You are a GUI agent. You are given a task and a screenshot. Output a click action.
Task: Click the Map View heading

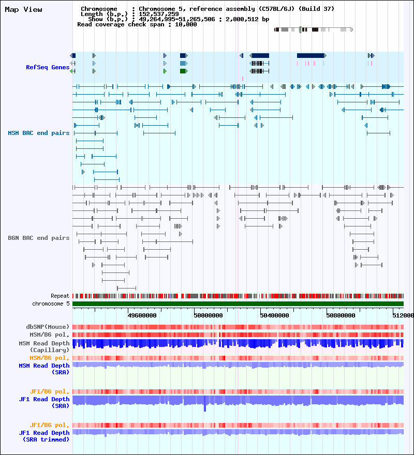23,10
